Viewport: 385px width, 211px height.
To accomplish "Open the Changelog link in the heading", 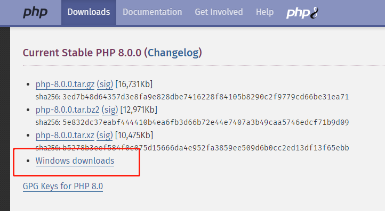I will 174,53.
